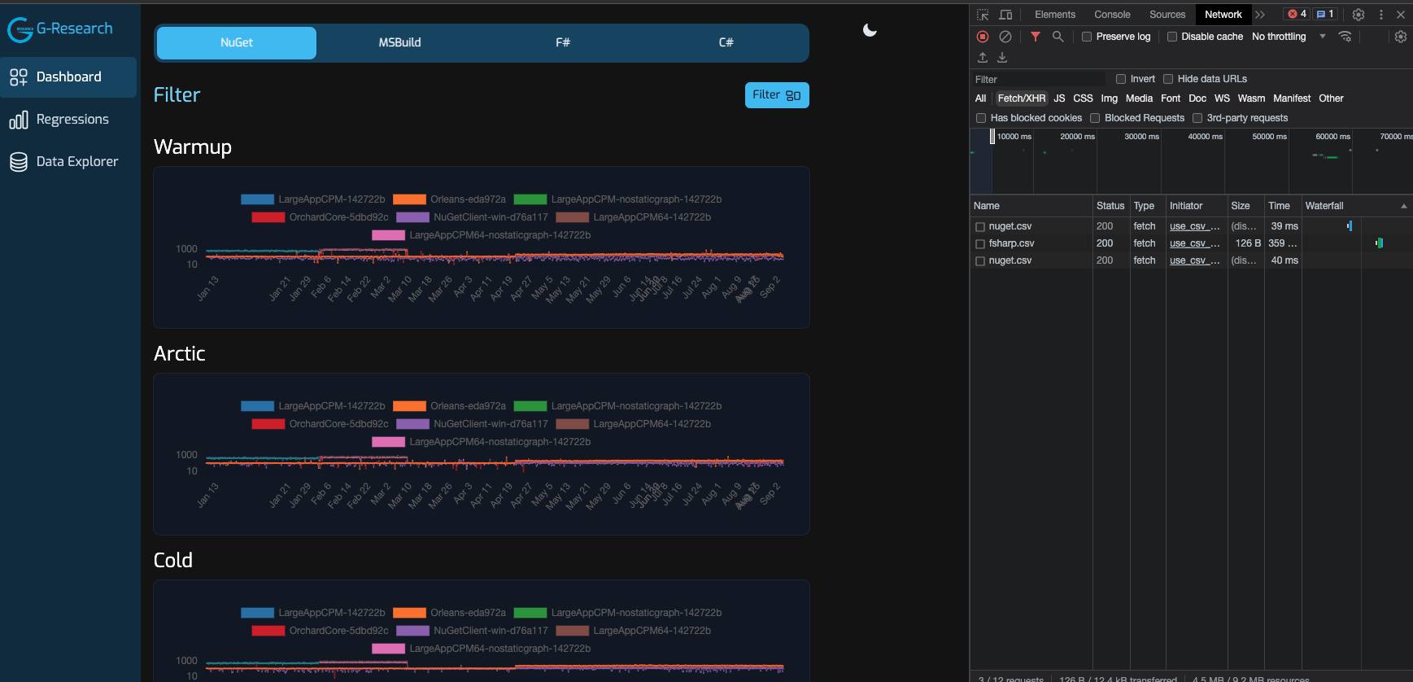The width and height of the screenshot is (1413, 682).
Task: Open the 1 issue message indicator
Action: 1324,14
